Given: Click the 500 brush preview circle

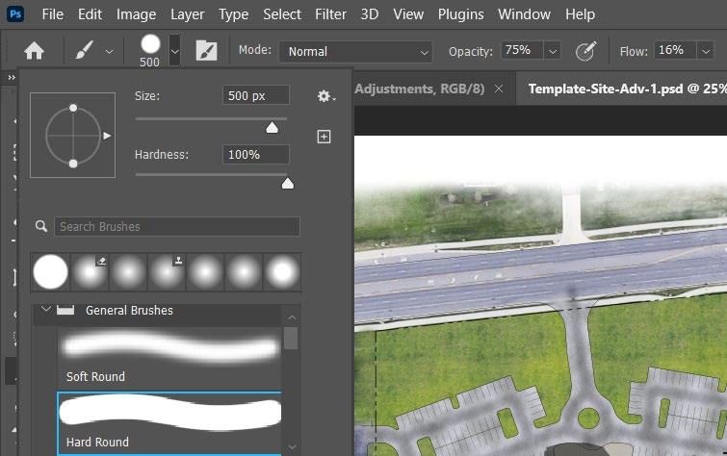Looking at the screenshot, I should click(150, 44).
